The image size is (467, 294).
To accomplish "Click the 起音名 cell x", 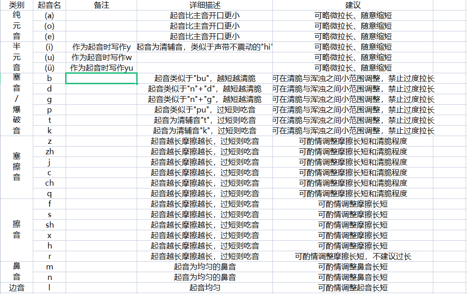I will [49, 235].
